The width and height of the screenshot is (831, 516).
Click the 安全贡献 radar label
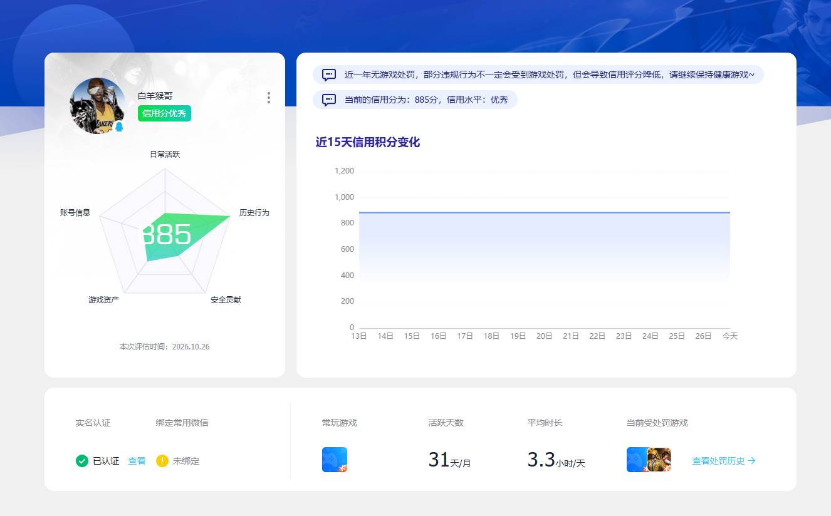pos(226,300)
